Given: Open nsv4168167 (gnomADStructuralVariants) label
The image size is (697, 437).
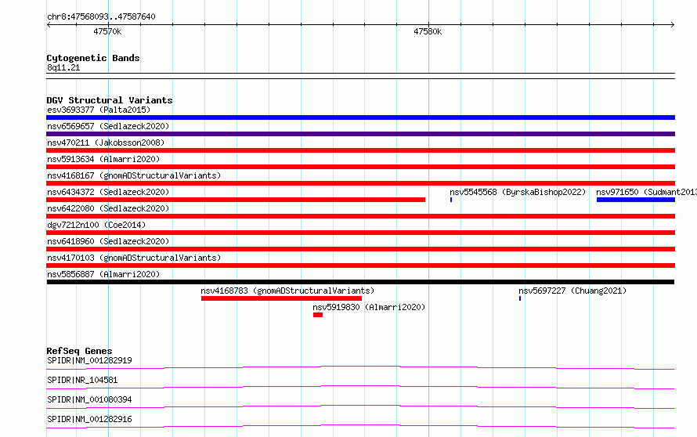Looking at the screenshot, I should tap(134, 175).
